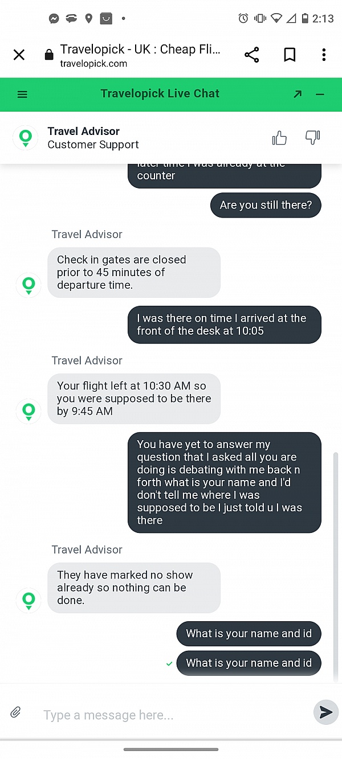Select the Travelopick Live Chat title bar
The width and height of the screenshot is (342, 759).
[x=160, y=93]
